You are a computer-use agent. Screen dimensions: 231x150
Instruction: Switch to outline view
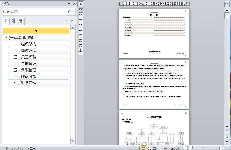pos(160,148)
